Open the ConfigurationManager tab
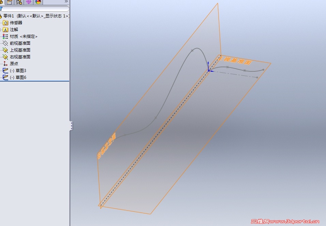 coord(19,2)
